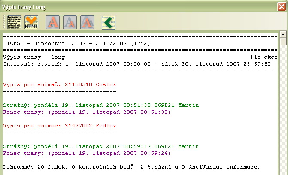Click the detailed listing (Podrobný výpis) icon

(x=14, y=22)
